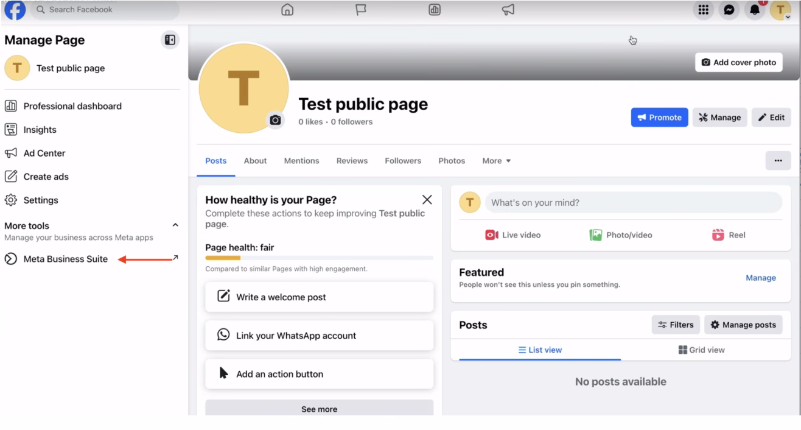
Task: Open the three-dot options button
Action: pyautogui.click(x=778, y=161)
